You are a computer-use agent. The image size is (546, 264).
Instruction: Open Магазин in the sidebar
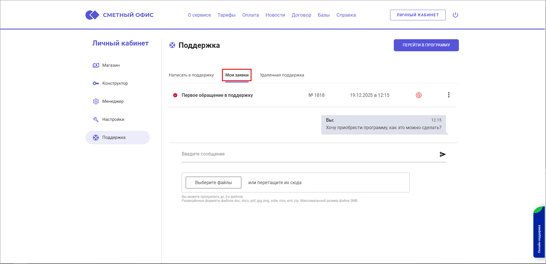(111, 65)
